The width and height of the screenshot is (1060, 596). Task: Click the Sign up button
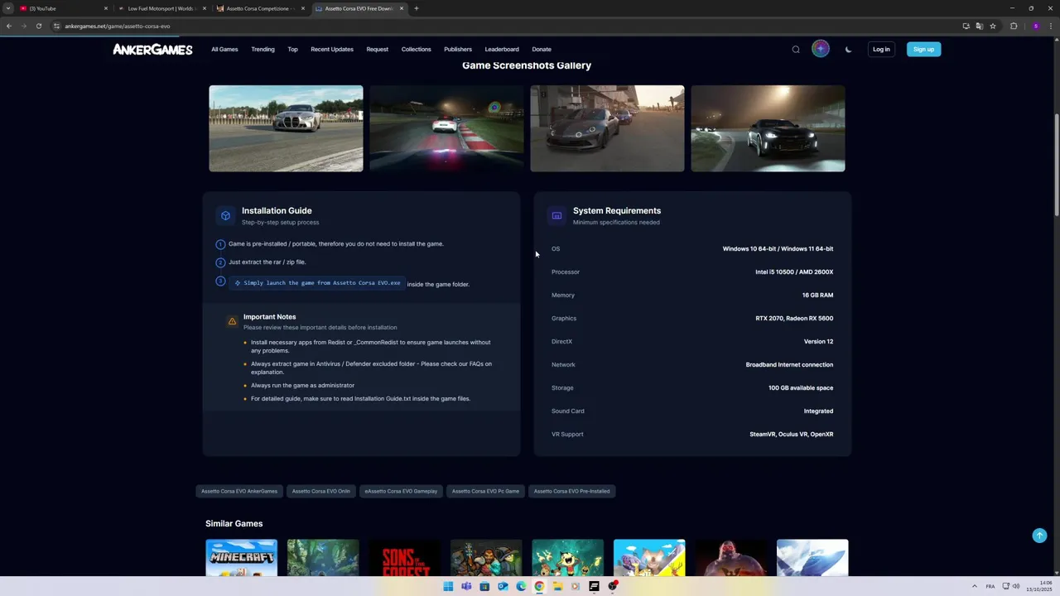coord(923,50)
